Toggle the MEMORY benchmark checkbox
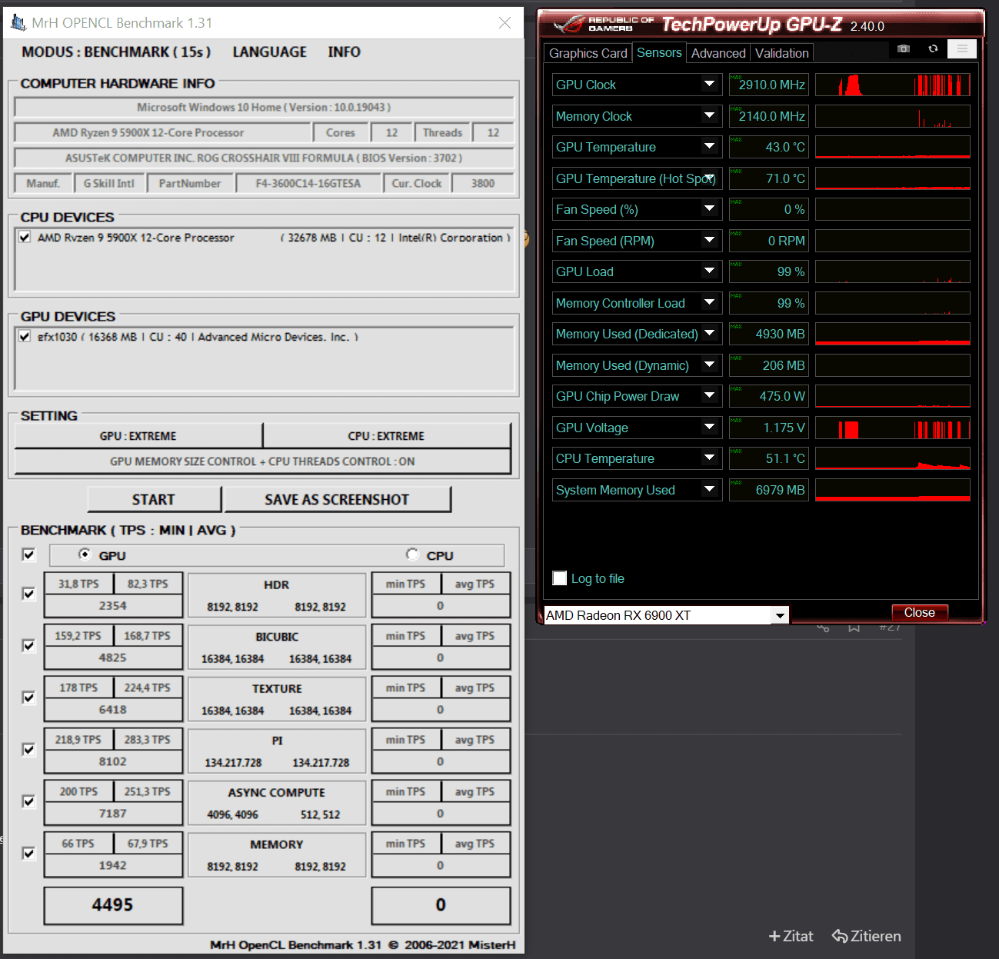 coord(29,854)
